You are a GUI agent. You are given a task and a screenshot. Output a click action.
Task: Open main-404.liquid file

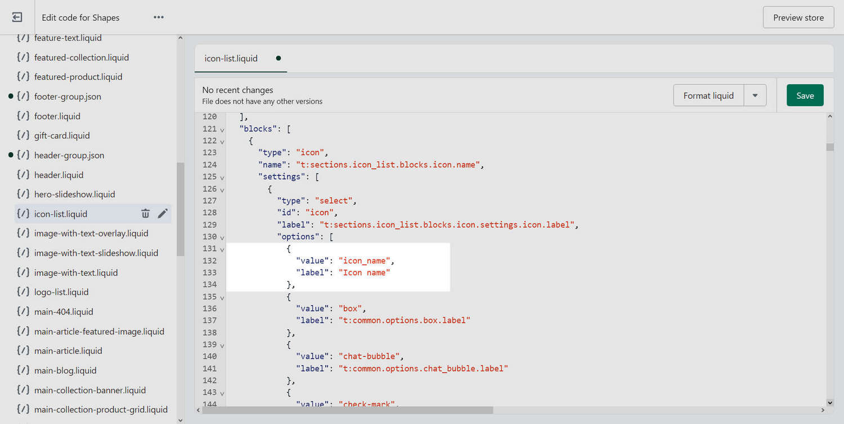[64, 312]
